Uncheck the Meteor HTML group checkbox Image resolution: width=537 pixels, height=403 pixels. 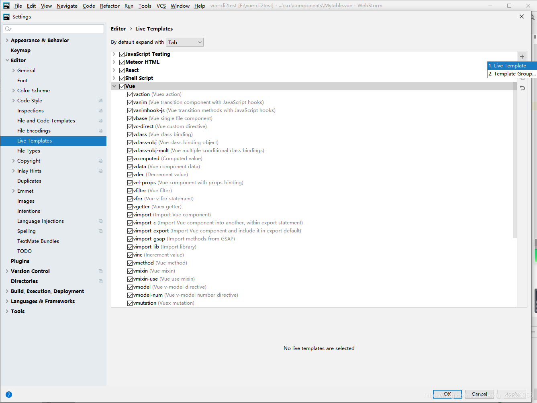122,62
